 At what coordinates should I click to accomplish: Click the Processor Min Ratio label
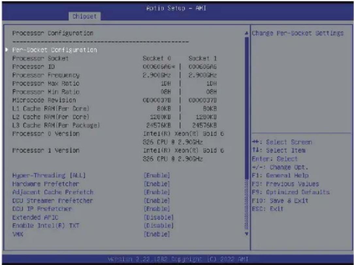(46, 92)
